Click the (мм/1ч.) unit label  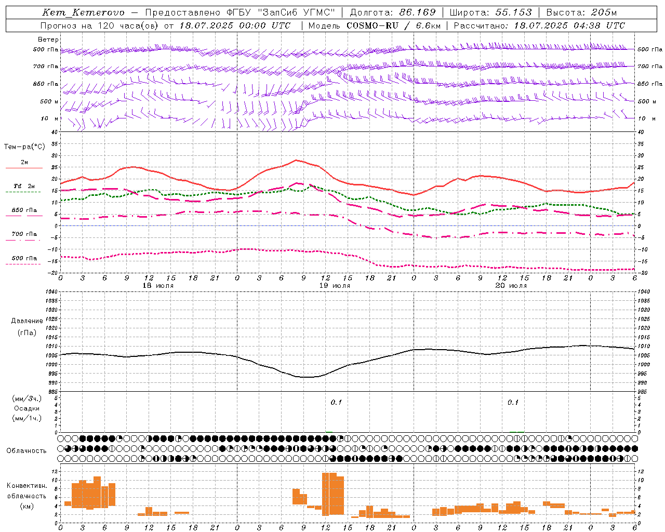(x=26, y=418)
